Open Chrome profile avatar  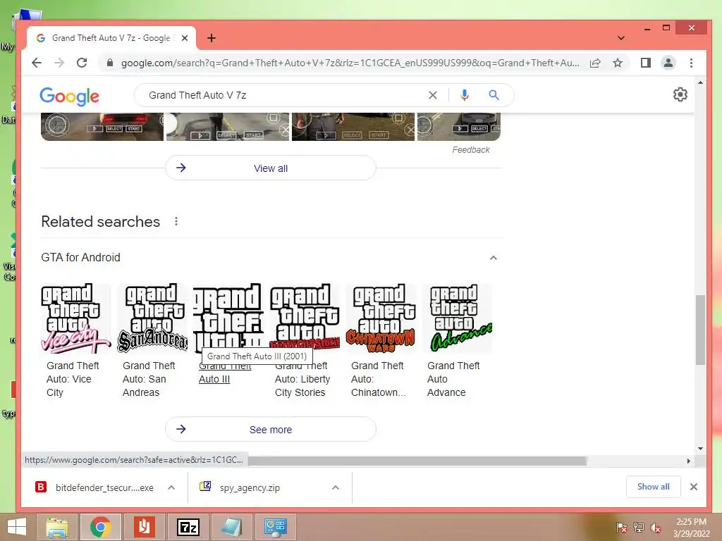[668, 63]
